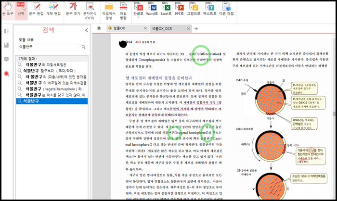
Task: Select highlighted result '식물반구'
Action: [52, 101]
